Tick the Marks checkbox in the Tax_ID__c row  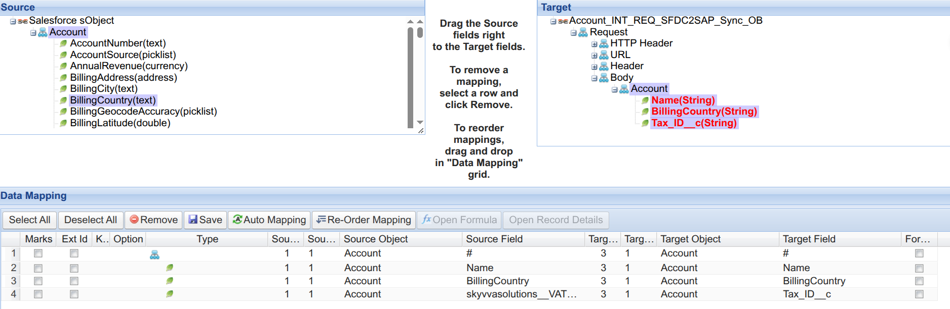pyautogui.click(x=38, y=294)
